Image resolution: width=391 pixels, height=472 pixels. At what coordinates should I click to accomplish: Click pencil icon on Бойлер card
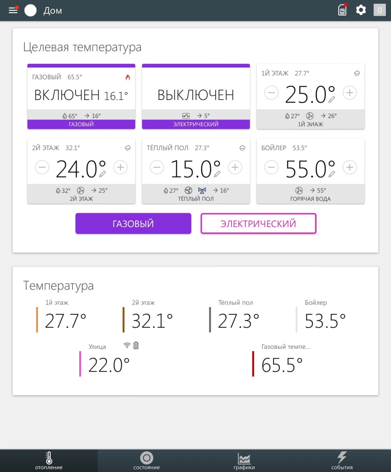pos(332,174)
